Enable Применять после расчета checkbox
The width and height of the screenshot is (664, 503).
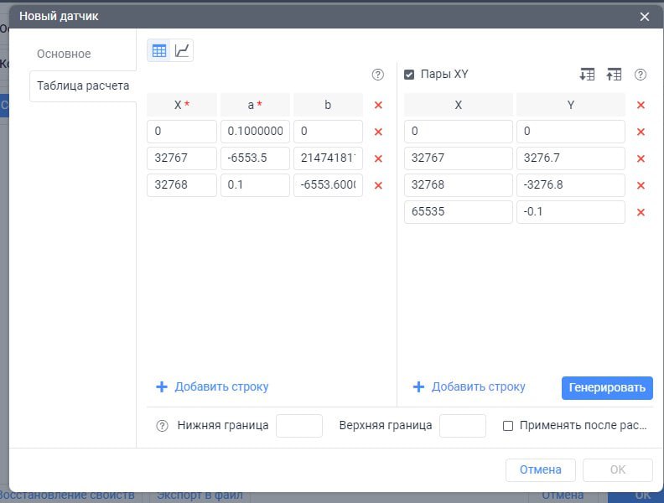click(508, 426)
